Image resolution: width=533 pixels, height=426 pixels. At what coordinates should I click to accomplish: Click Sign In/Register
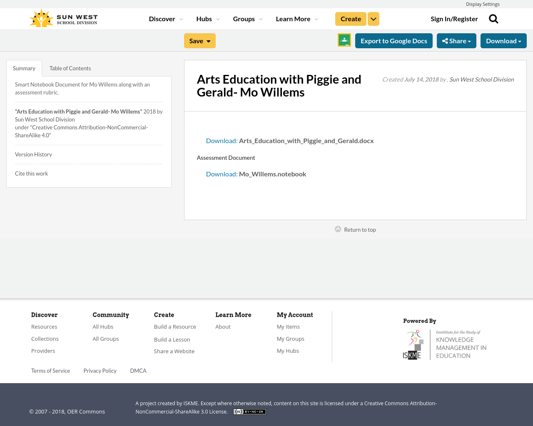pyautogui.click(x=454, y=18)
